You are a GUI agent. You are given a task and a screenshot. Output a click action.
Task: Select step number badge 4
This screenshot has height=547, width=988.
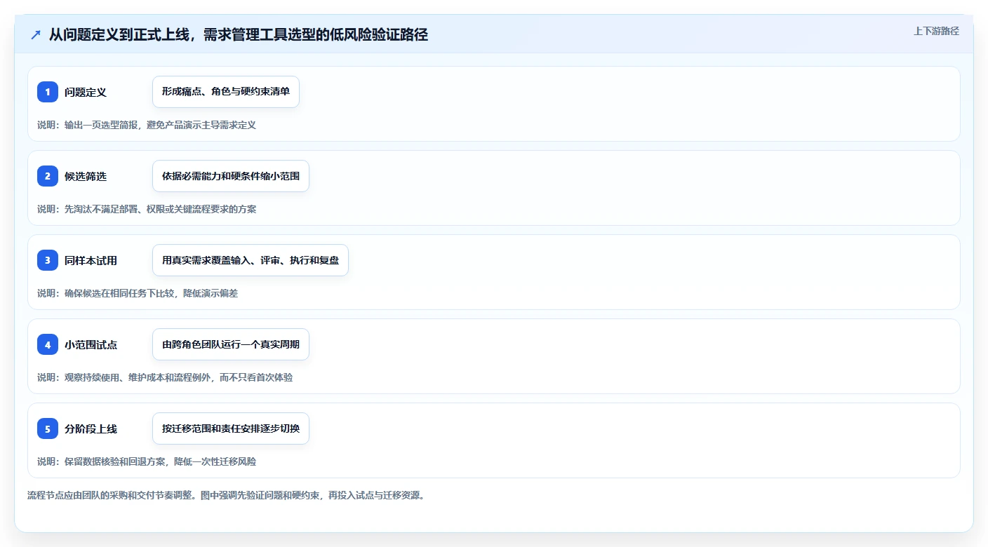click(48, 344)
